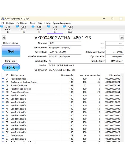Click the status dot for the Temperature attribute
This screenshot has height=152, width=125.
coord(3,135)
